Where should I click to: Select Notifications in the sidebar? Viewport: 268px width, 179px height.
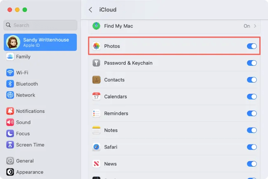[30, 111]
